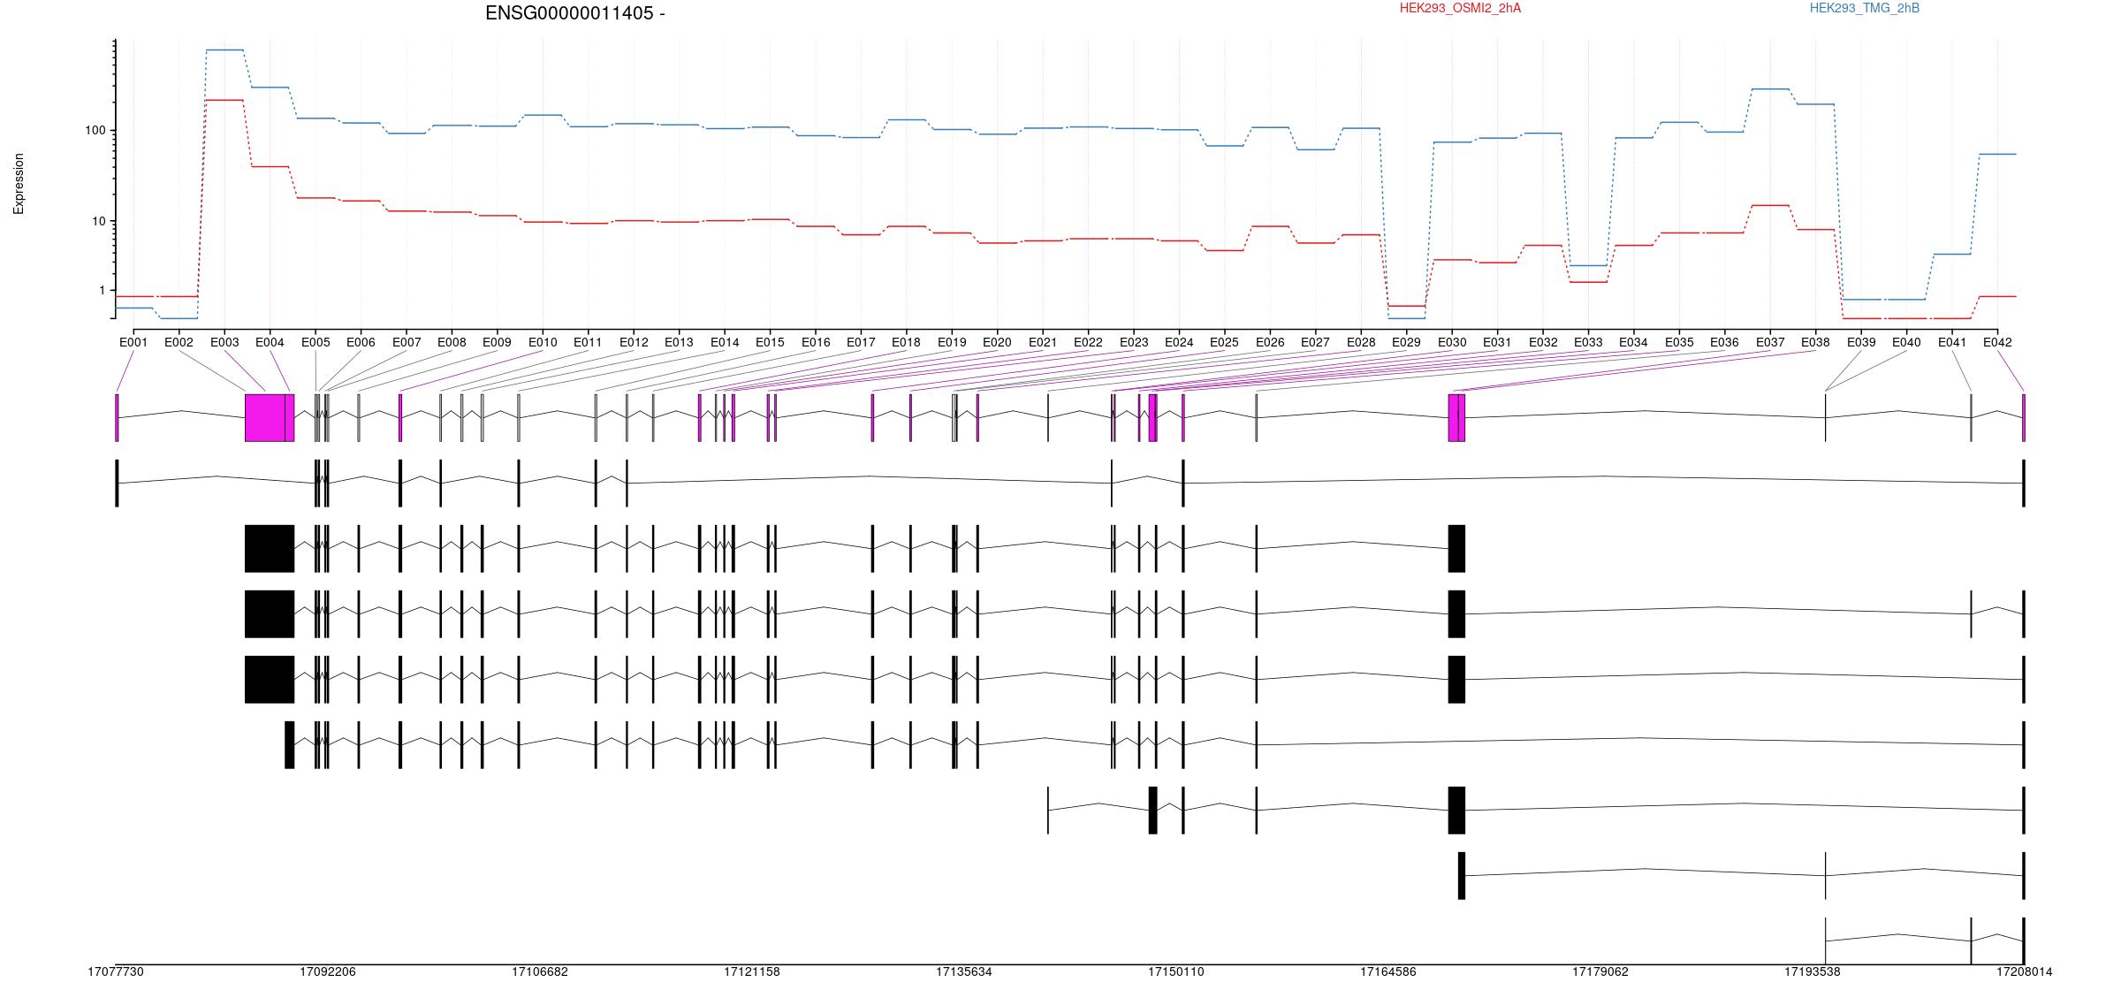Click exon label E011
Screen dimensions: 2121x990
[588, 342]
